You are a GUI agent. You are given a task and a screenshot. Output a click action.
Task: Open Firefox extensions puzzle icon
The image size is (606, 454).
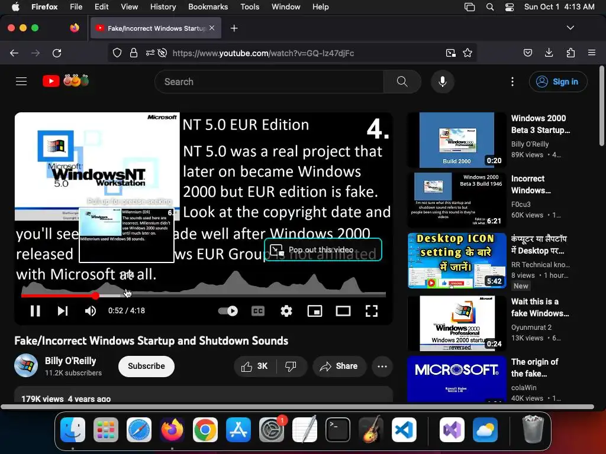[570, 53]
